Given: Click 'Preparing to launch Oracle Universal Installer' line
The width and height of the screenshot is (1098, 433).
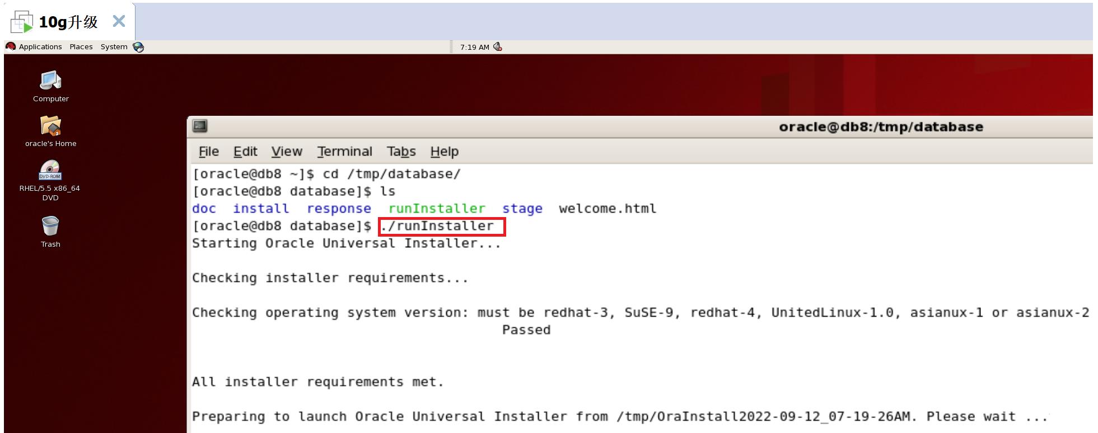Looking at the screenshot, I should [x=620, y=417].
